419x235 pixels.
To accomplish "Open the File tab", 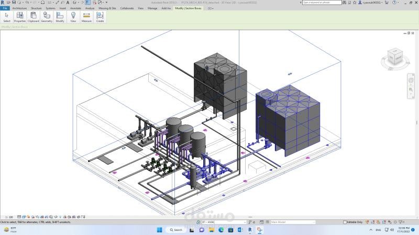I will (x=5, y=8).
